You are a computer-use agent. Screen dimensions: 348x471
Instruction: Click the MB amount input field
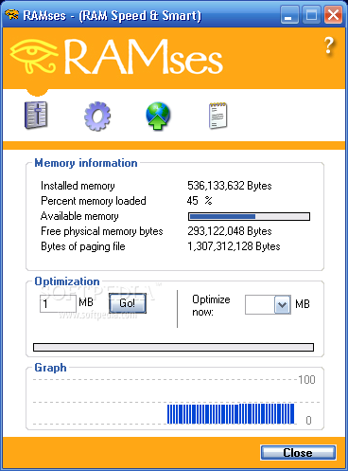(x=58, y=304)
